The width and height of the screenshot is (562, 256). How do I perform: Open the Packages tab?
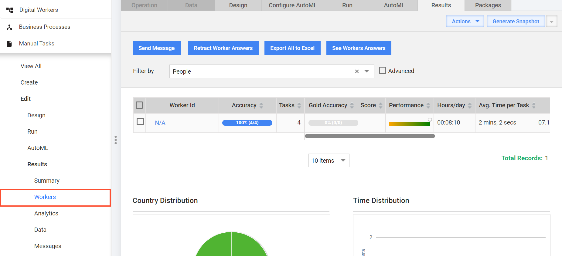pos(488,5)
